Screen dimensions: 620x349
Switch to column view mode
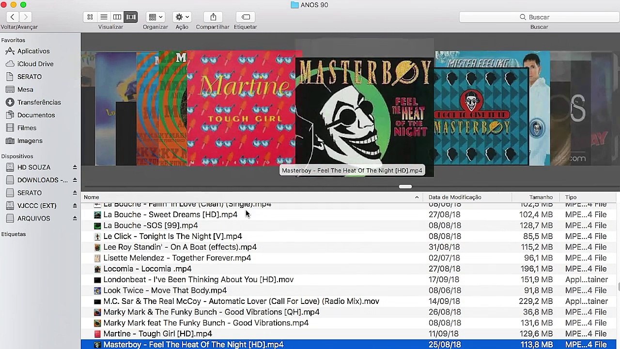pyautogui.click(x=117, y=17)
